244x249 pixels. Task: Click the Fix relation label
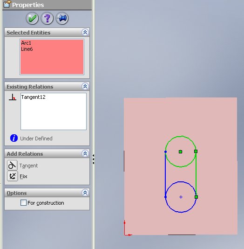23,176
